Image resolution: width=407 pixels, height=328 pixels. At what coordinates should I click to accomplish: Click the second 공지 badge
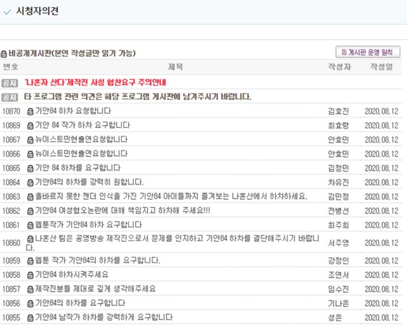(x=9, y=97)
